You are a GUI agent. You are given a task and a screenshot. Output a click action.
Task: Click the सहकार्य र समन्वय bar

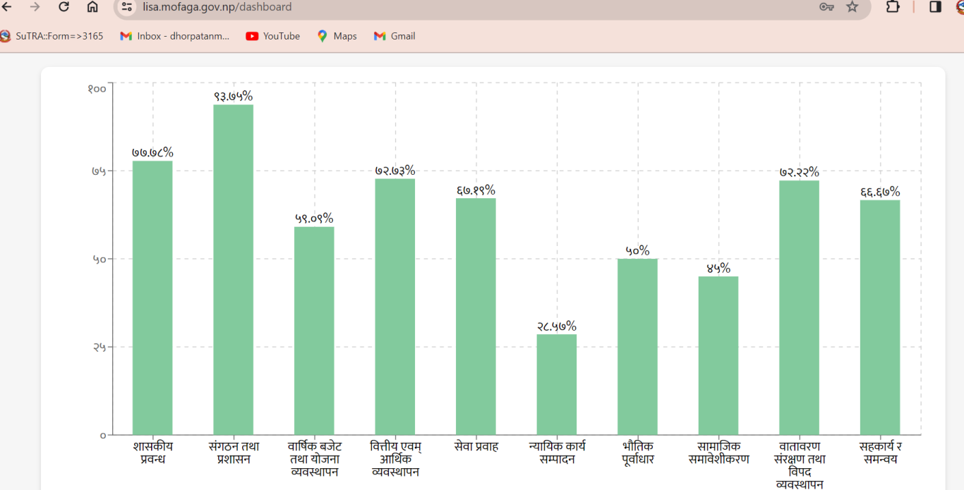coord(880,317)
